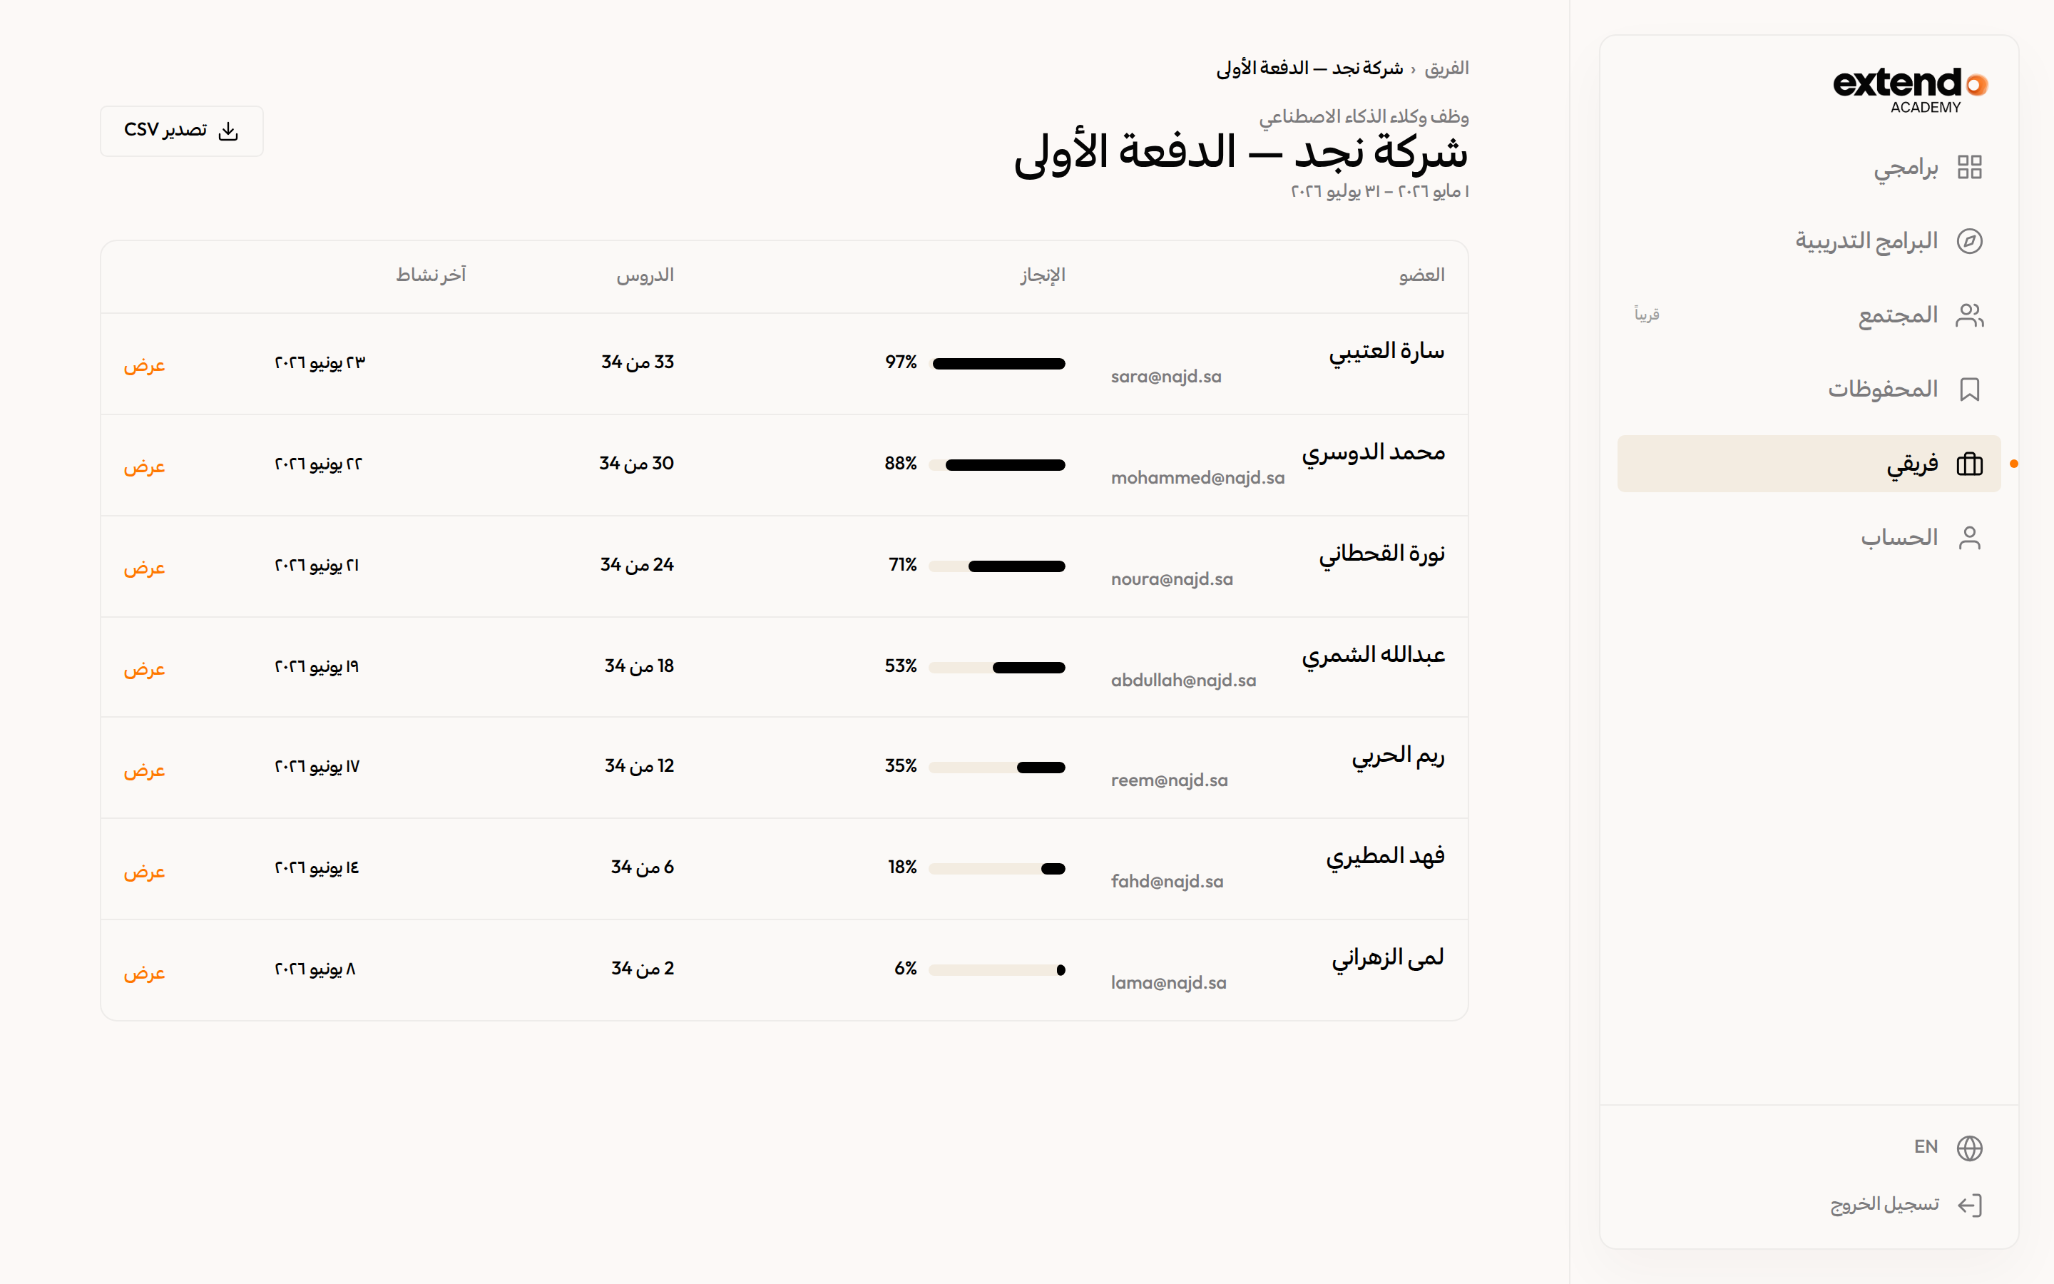Click briefcase icon for فريقي

click(1969, 464)
